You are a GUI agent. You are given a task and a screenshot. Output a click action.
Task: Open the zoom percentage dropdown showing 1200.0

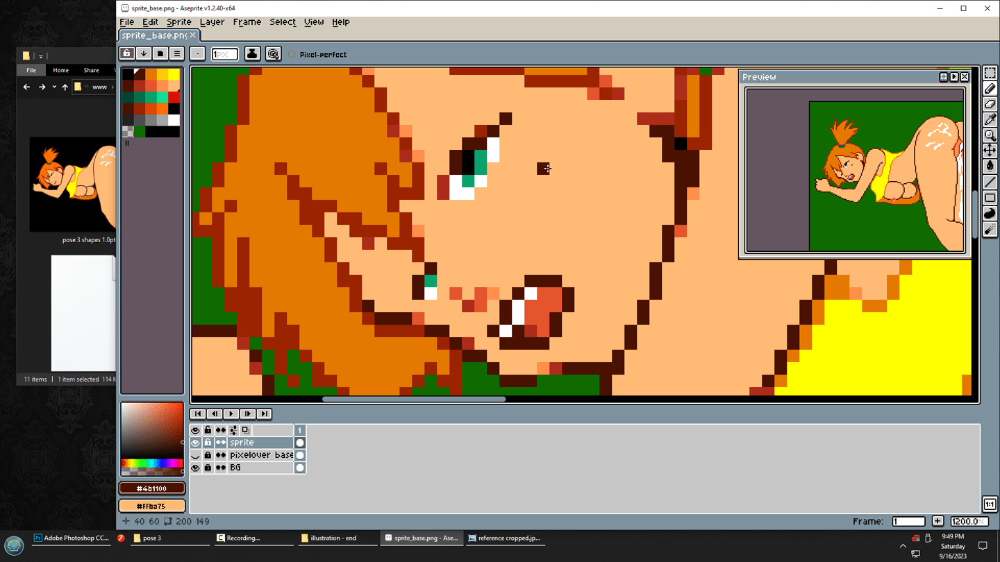click(x=969, y=521)
